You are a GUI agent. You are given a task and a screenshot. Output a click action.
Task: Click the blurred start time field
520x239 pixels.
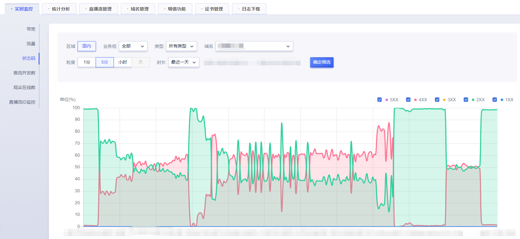click(x=226, y=63)
